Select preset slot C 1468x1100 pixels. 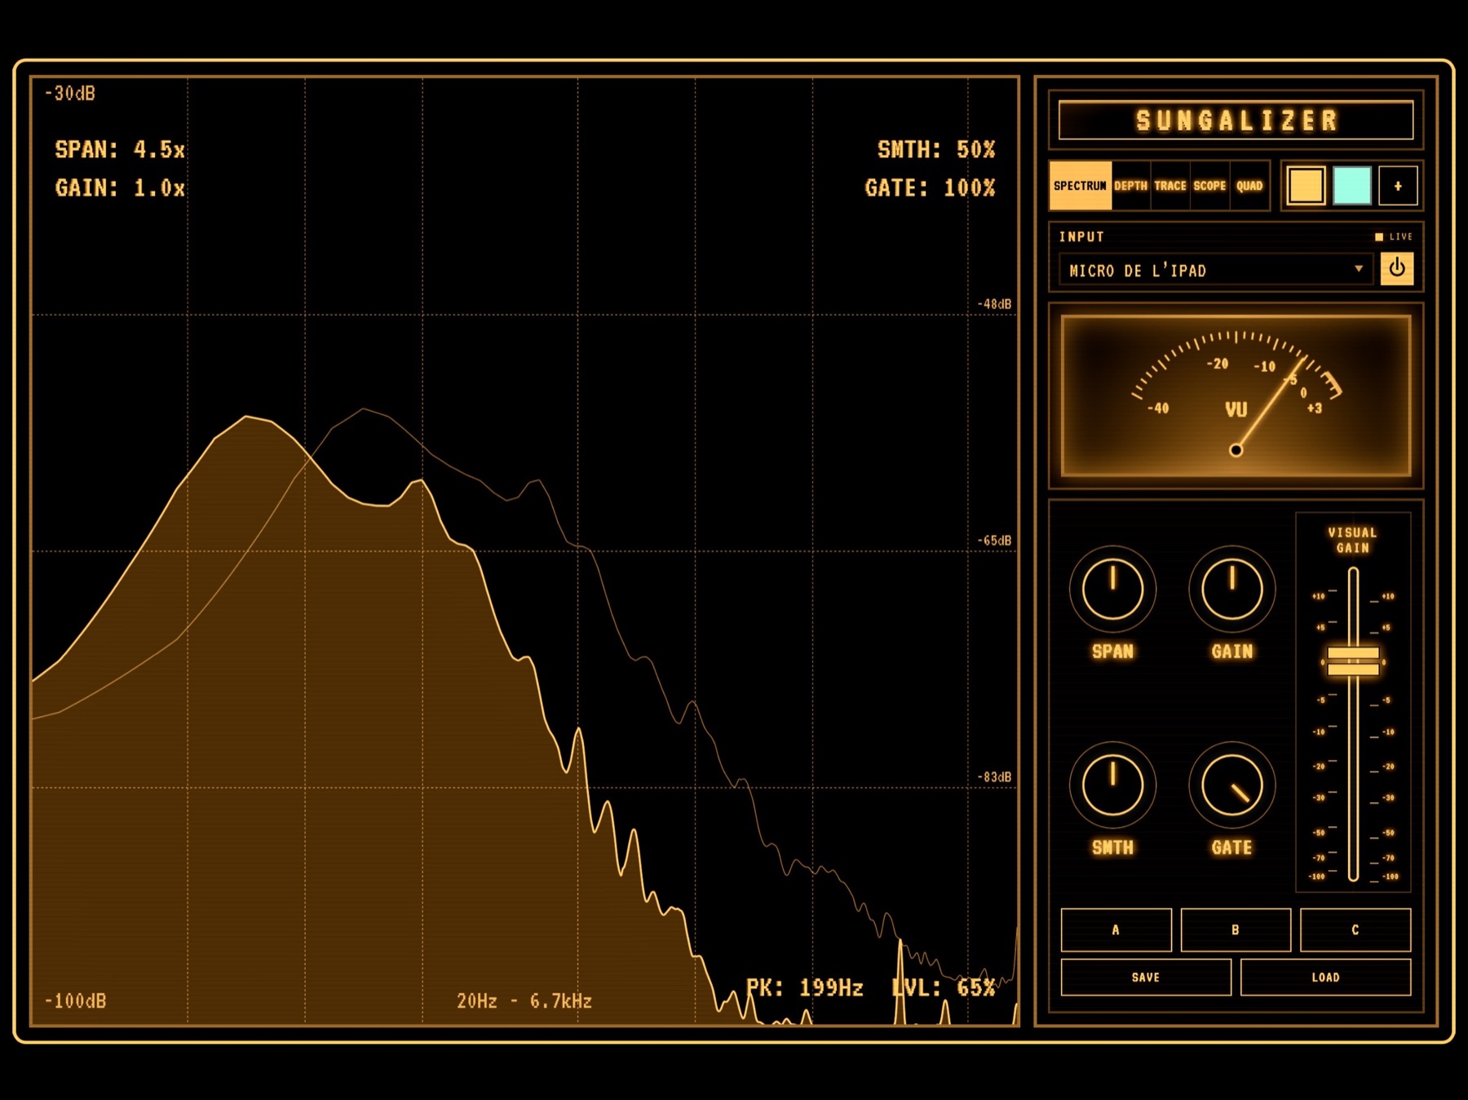coord(1355,930)
